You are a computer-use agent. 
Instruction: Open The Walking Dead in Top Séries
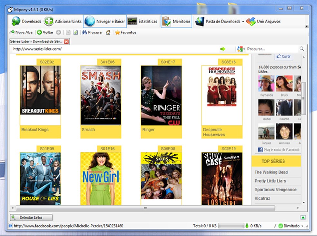click(x=271, y=172)
